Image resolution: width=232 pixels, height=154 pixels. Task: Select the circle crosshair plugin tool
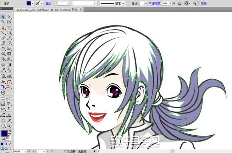pos(3,93)
